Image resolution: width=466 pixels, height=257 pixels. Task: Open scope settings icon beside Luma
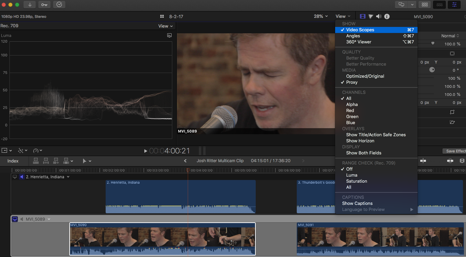pos(170,35)
